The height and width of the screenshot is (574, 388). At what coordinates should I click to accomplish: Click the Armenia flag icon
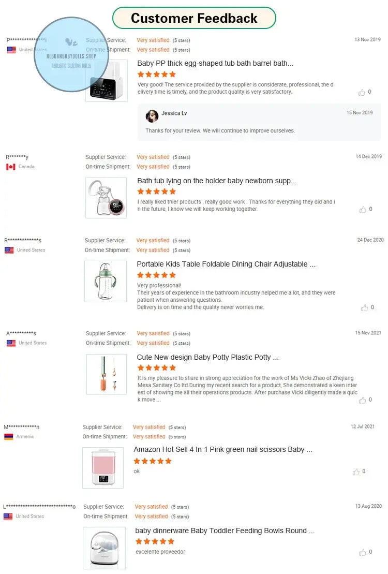point(8,437)
